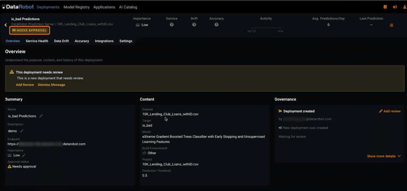Select the Overview tab
This screenshot has width=407, height=191.
coord(13,41)
